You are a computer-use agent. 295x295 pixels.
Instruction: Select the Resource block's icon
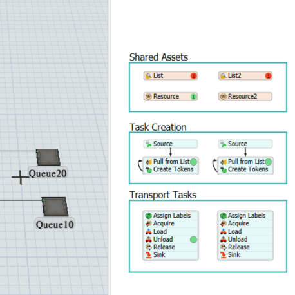[x=148, y=97]
